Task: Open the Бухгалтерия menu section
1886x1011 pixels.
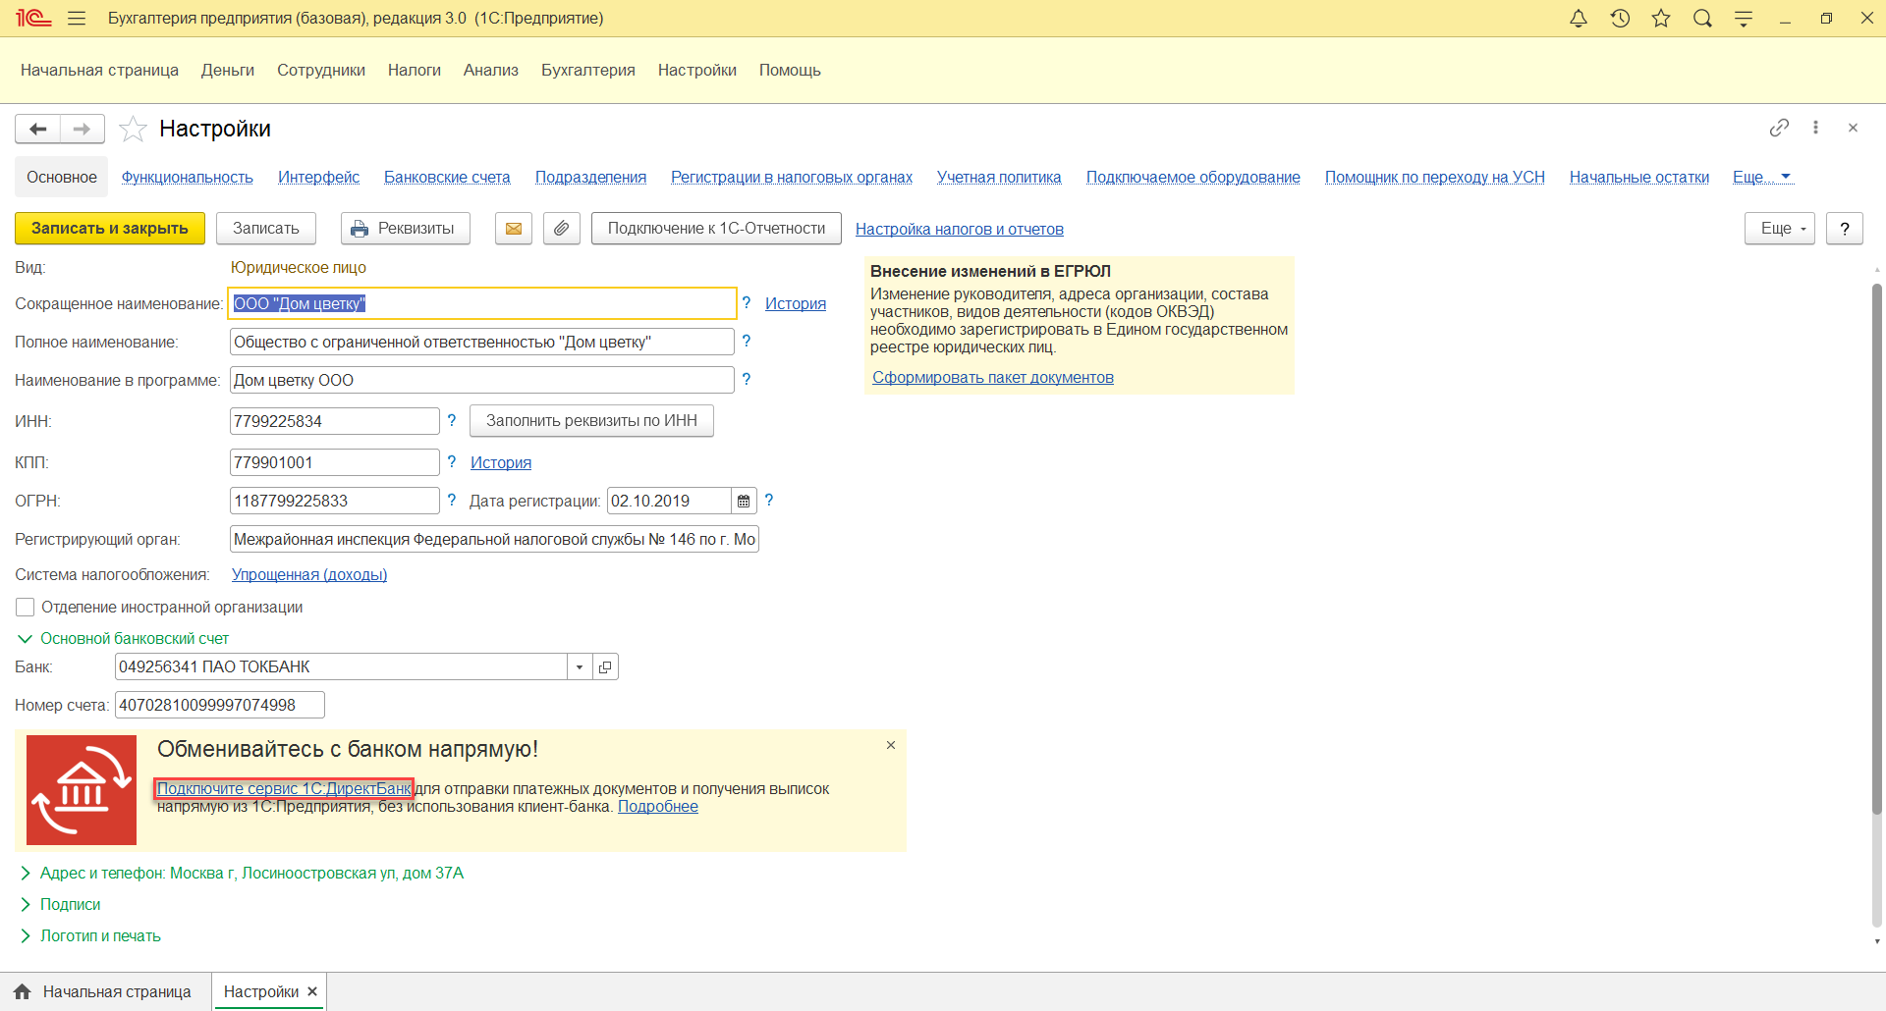Action: (588, 71)
